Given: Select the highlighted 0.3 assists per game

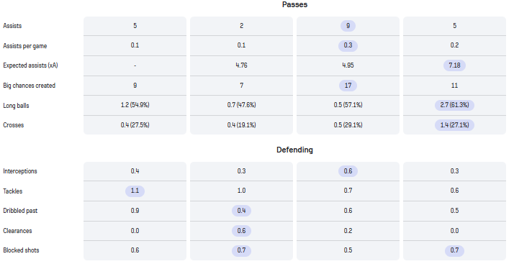Looking at the screenshot, I should click(x=348, y=45).
